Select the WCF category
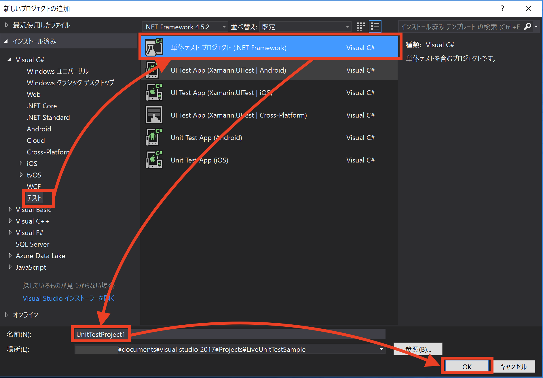 [34, 186]
